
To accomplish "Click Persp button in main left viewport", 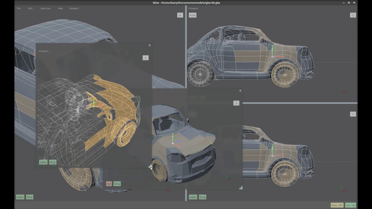I will [30, 197].
